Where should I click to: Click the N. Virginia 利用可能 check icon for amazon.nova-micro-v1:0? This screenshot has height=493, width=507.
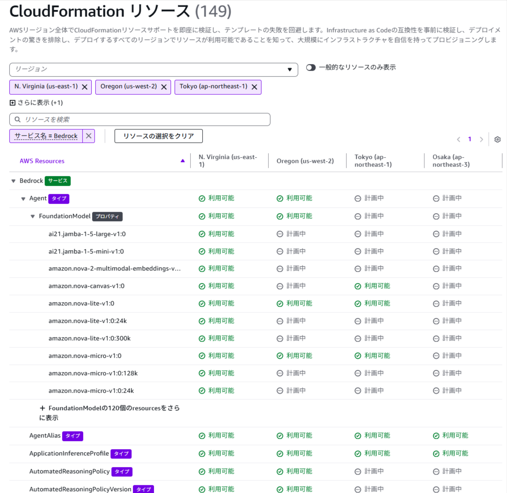(202, 356)
